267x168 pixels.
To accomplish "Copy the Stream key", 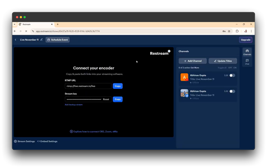I will click(118, 99).
